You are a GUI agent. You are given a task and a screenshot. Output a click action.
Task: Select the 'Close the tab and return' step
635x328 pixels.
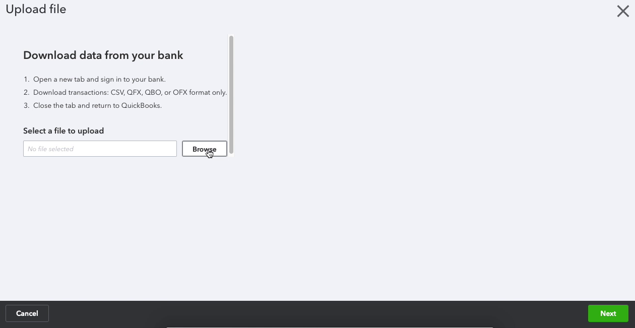[97, 105]
